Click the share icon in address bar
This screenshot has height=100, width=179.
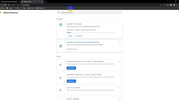click(x=161, y=5)
